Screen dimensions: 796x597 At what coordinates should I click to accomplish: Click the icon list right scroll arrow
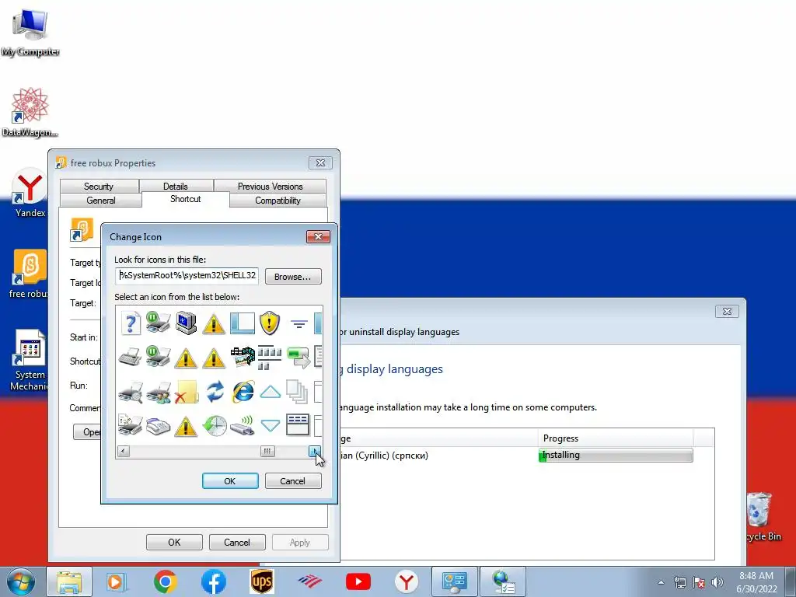[x=315, y=451]
